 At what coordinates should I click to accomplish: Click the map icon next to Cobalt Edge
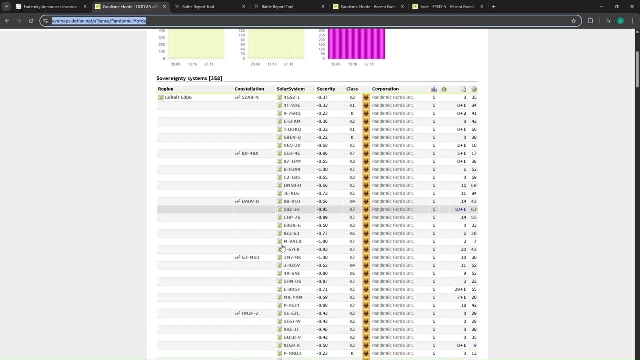[x=161, y=97]
